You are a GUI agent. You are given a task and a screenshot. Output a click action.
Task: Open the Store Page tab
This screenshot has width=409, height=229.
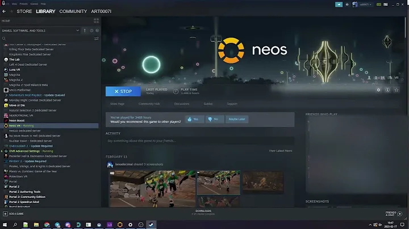(x=117, y=104)
